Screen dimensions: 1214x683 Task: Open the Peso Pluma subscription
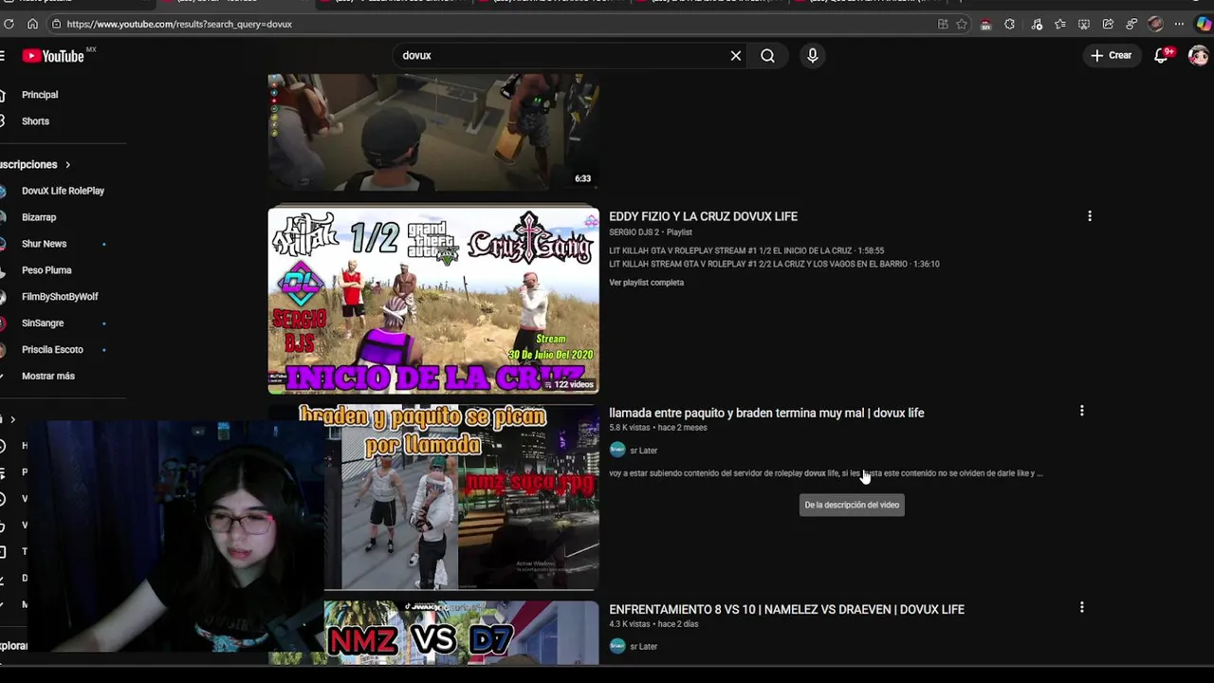[x=46, y=270]
